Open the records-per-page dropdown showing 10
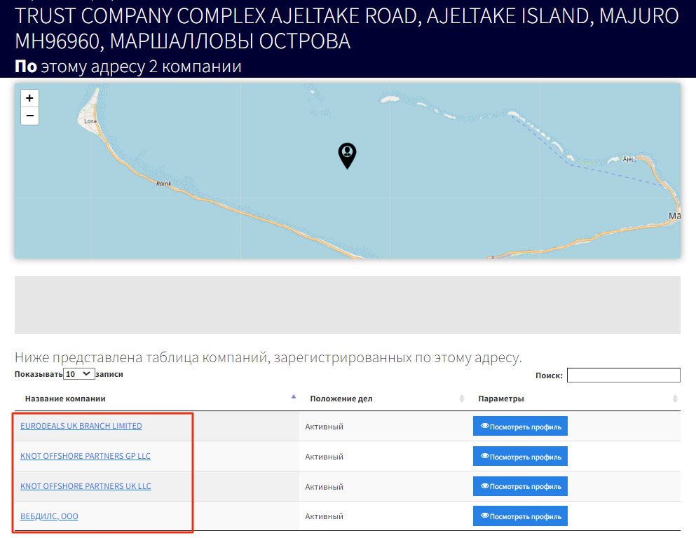 [x=79, y=374]
